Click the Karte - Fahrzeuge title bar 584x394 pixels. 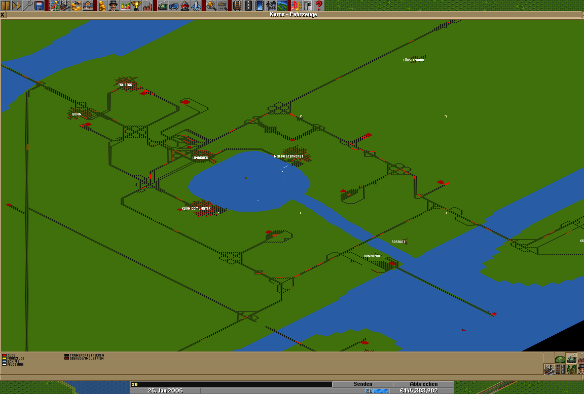(294, 15)
